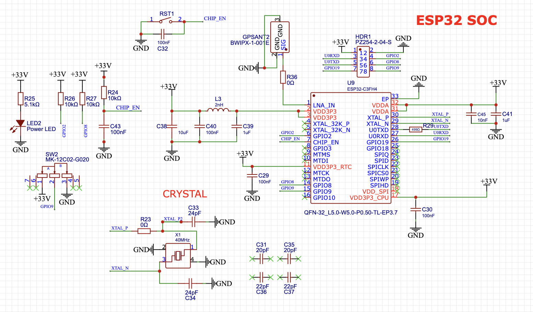This screenshot has height=312, width=533.
Task: Click the Power LED caption text
Action: [41, 129]
